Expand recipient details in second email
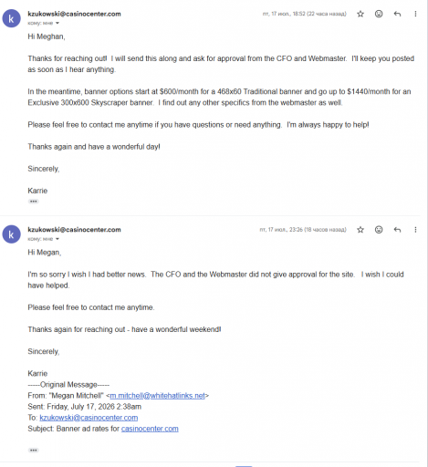428x467 pixels. pos(57,239)
